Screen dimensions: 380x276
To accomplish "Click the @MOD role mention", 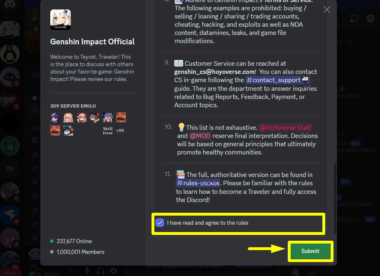I will (x=200, y=136).
